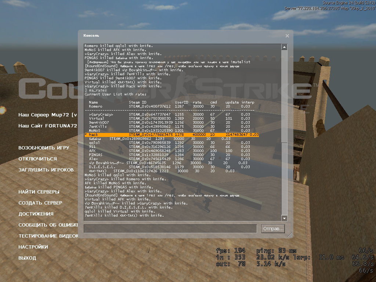The width and height of the screenshot is (376, 282).
Task: Click the 'Alex' row in rates table
Action: [x=170, y=159]
